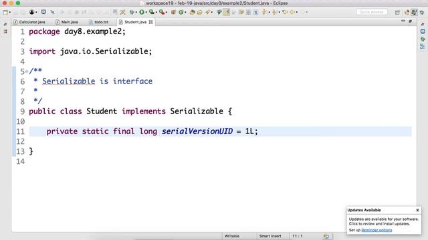
Task: Open the Outline view icon in right trim
Action: coord(423,47)
